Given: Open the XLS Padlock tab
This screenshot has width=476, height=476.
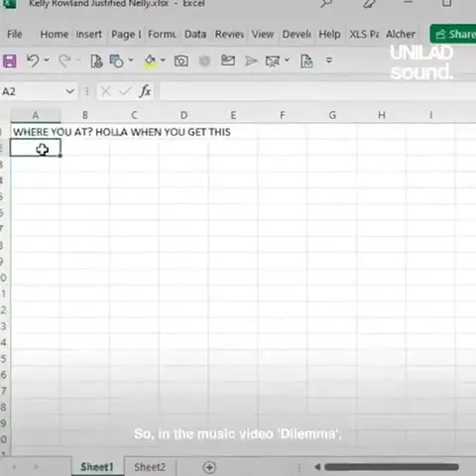Looking at the screenshot, I should coord(364,34).
